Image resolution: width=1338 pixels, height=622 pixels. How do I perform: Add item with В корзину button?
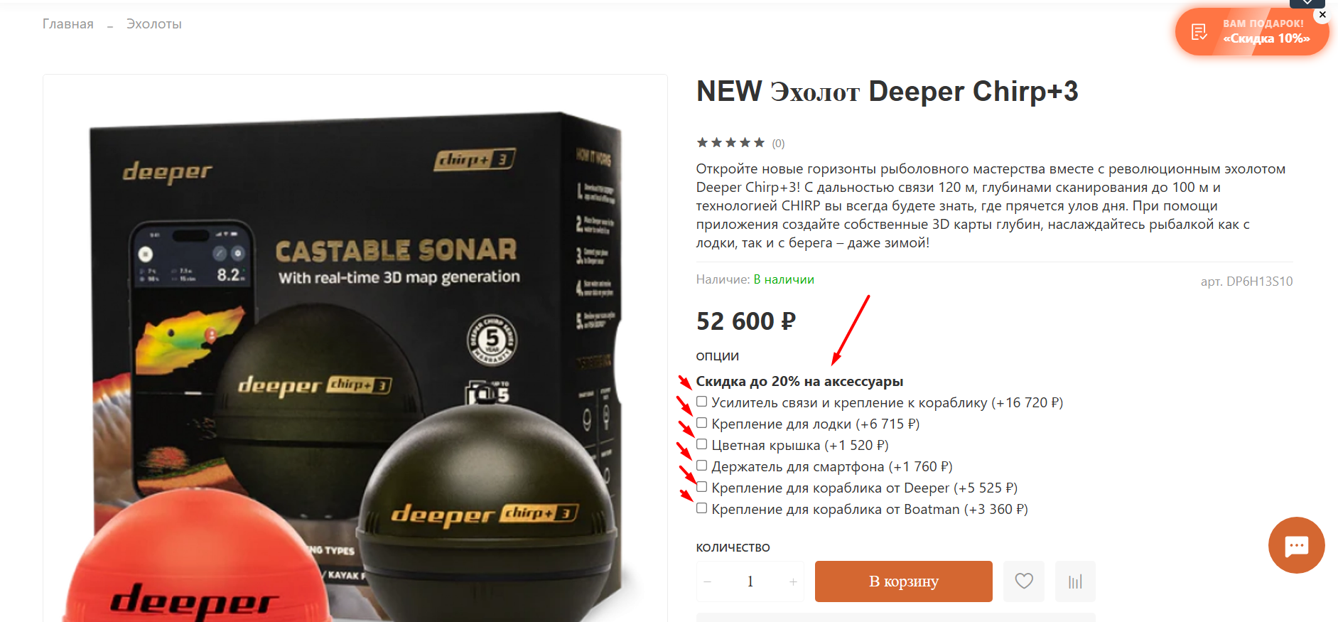pos(904,581)
